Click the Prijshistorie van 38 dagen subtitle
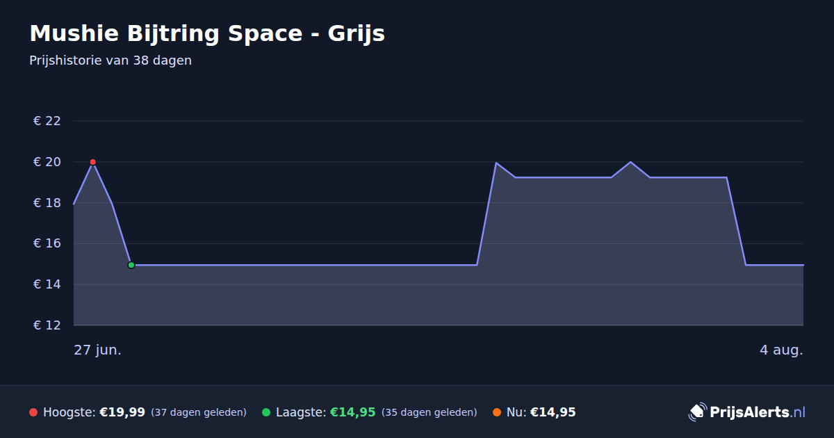 111,60
